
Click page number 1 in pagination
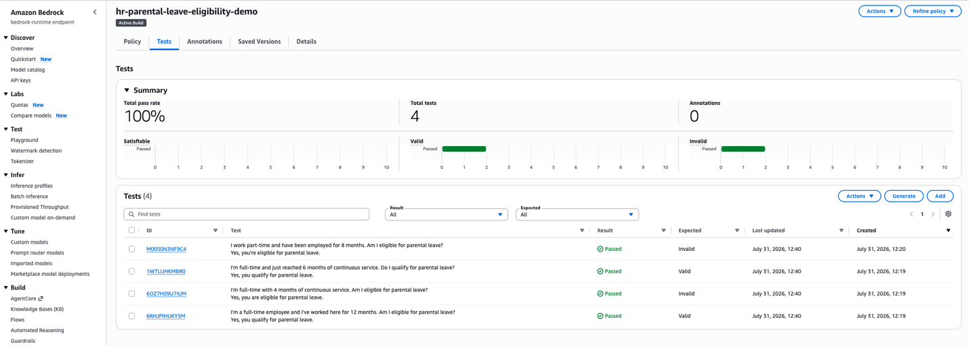(922, 214)
